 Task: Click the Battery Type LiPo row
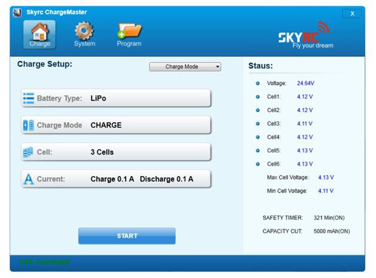(x=116, y=98)
